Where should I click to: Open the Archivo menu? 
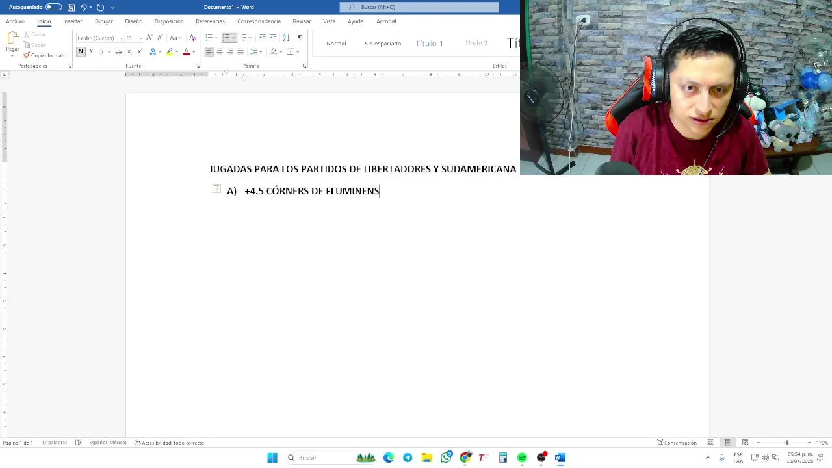point(15,21)
